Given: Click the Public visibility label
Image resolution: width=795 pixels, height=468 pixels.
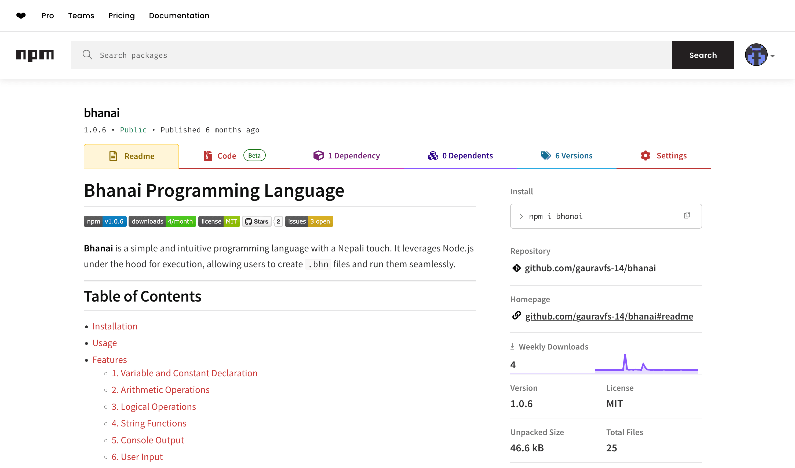Looking at the screenshot, I should [133, 130].
